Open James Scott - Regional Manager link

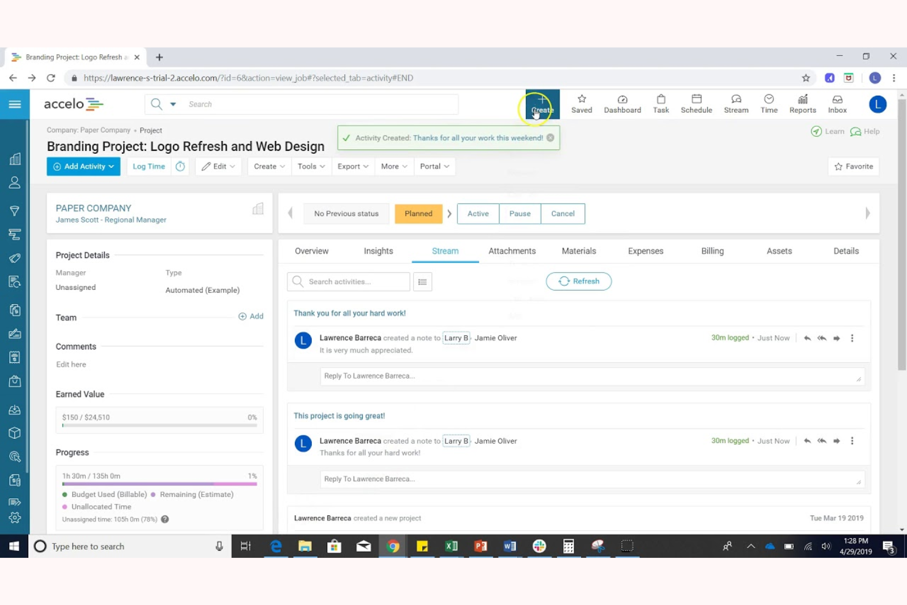point(111,220)
